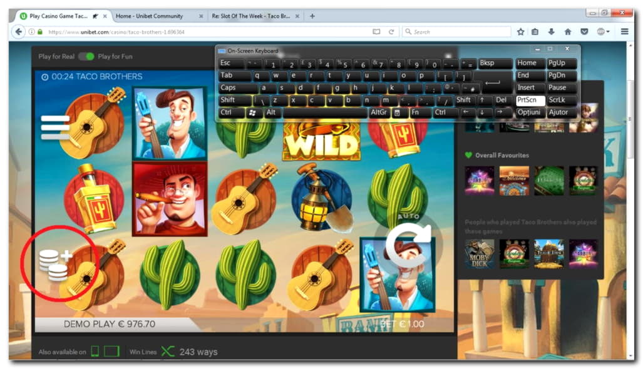Click the DEMO PLAY € 976.70 balance
The image size is (643, 369).
pyautogui.click(x=110, y=324)
